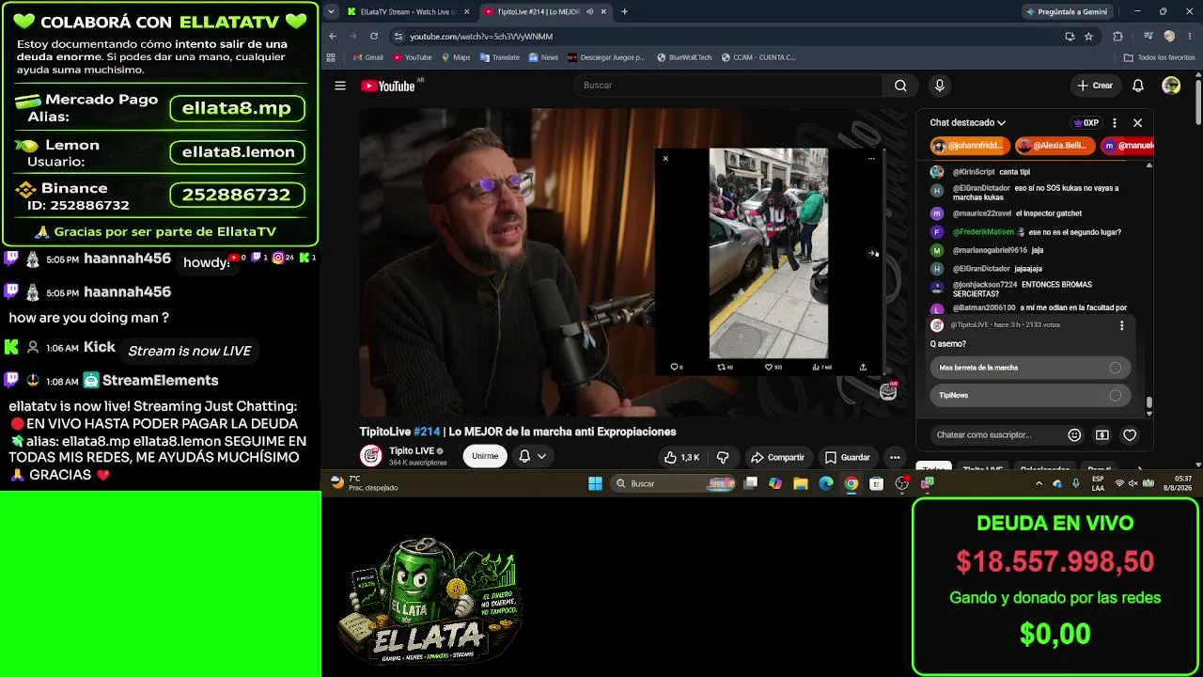Screen dimensions: 1203x677
Task: Open the Chrome tab search dropdown
Action: pyautogui.click(x=331, y=12)
